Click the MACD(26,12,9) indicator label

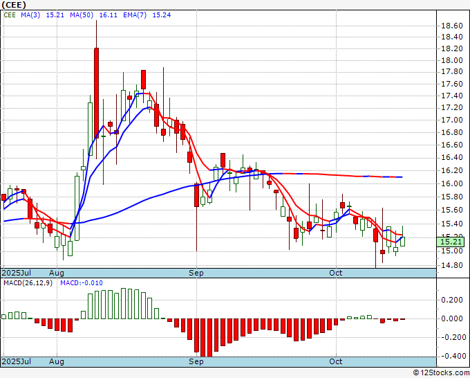click(x=28, y=283)
